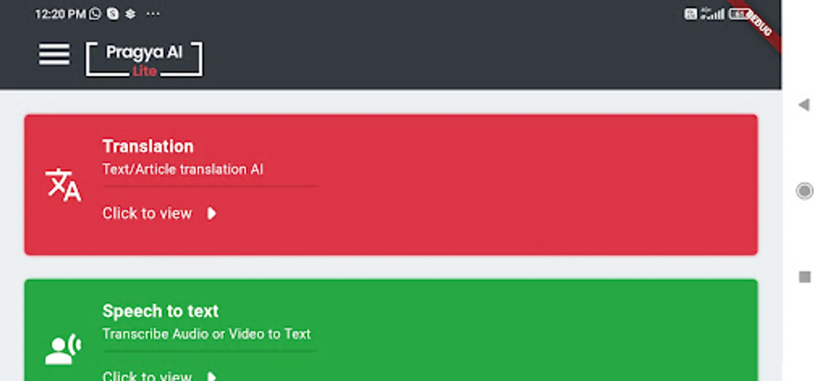Open the overflow dots notification icon in status bar

[x=152, y=14]
